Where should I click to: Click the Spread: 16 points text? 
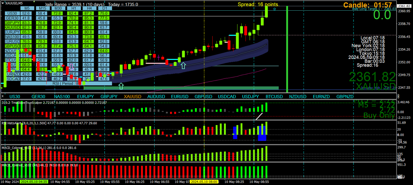[x=258, y=4]
